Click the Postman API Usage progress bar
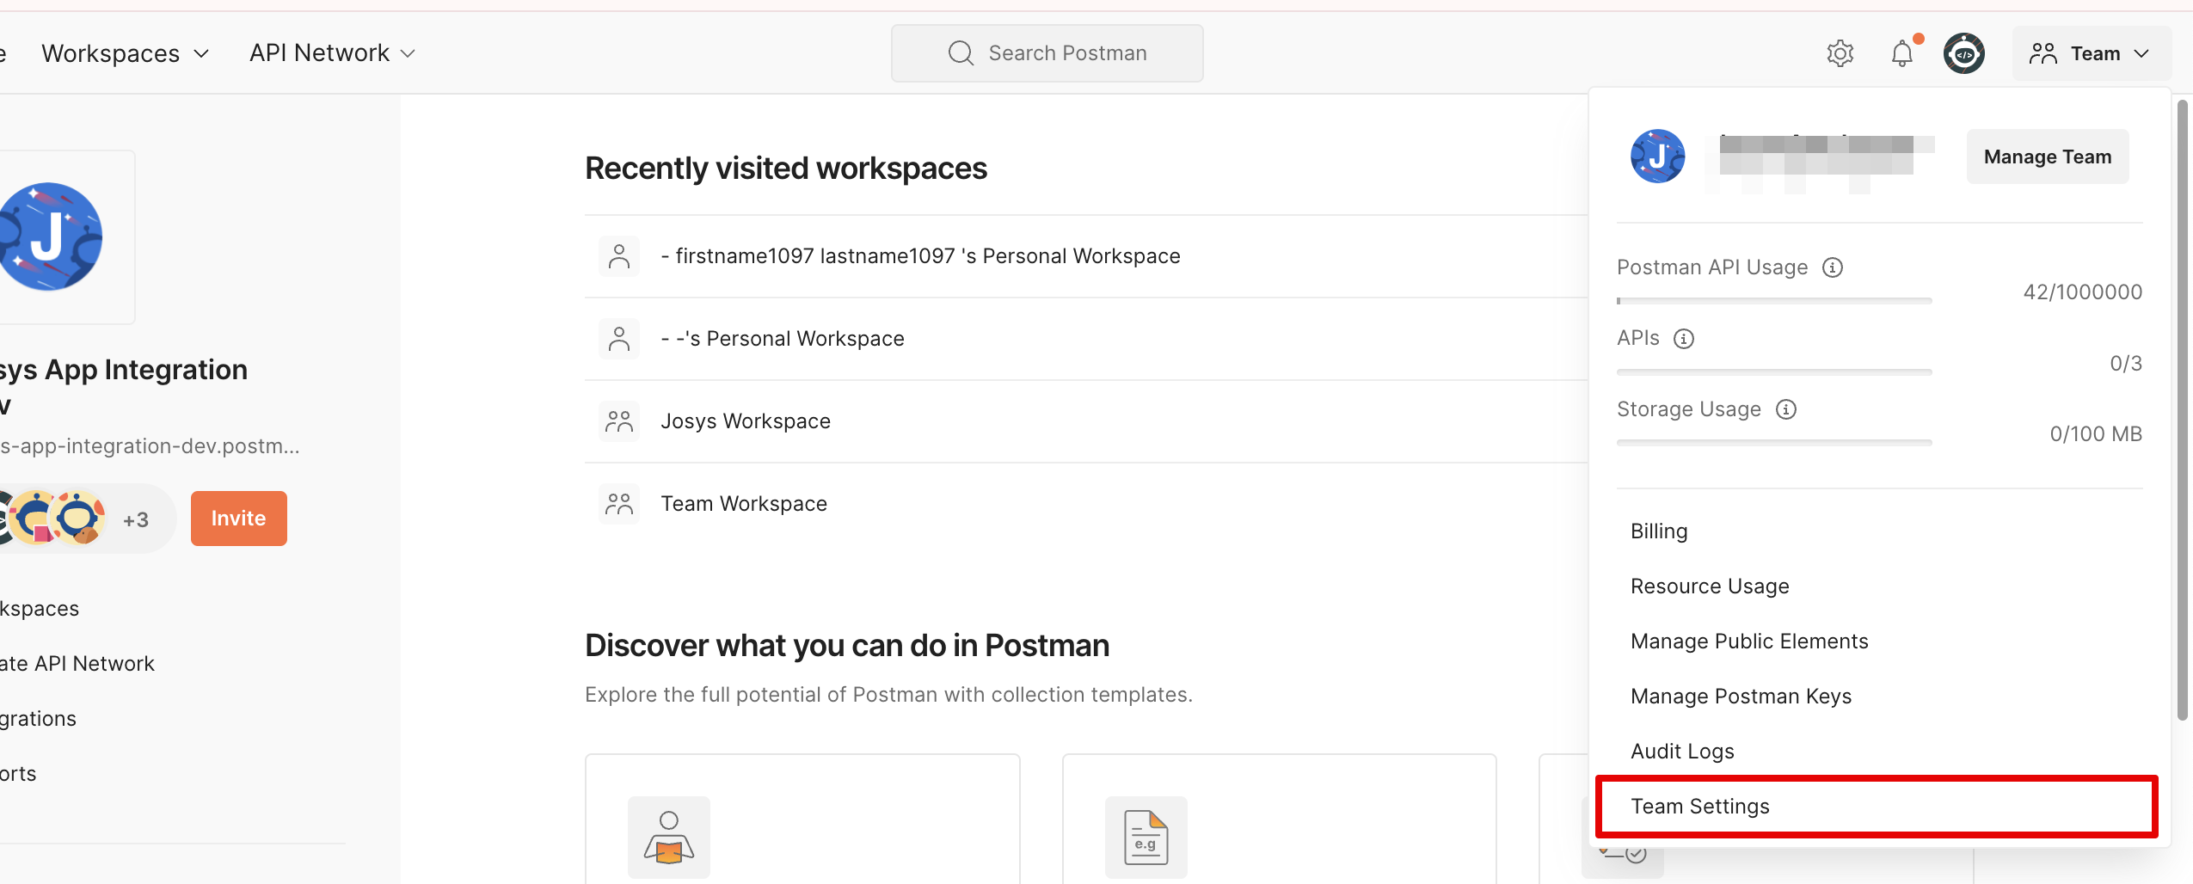The height and width of the screenshot is (884, 2193). [1773, 301]
